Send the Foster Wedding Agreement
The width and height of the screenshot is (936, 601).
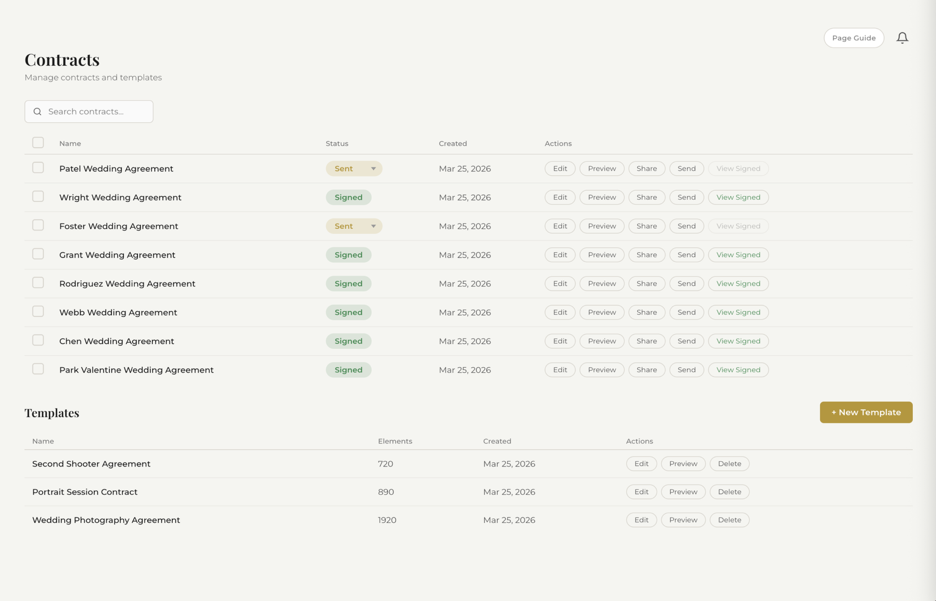point(686,226)
